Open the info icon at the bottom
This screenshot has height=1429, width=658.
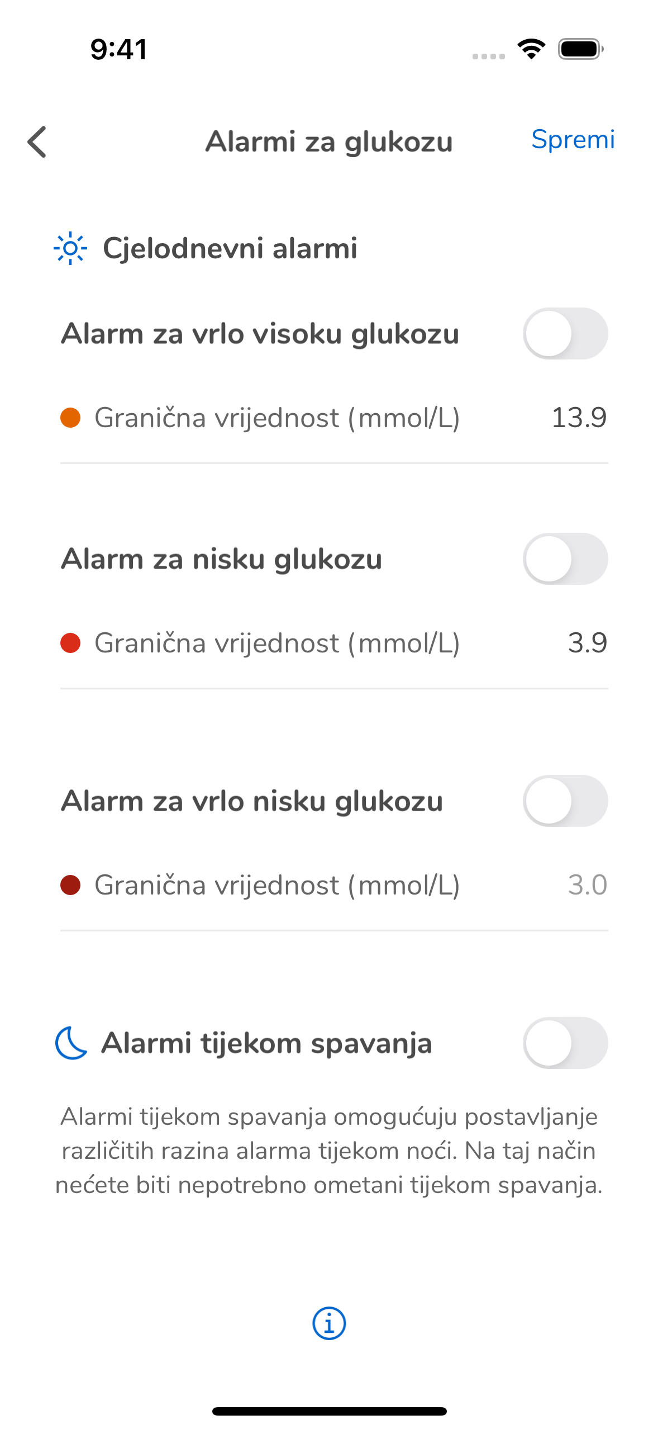click(x=329, y=1323)
